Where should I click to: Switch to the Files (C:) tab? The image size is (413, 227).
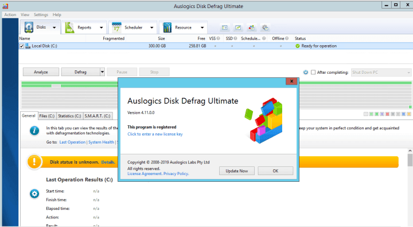[47, 116]
